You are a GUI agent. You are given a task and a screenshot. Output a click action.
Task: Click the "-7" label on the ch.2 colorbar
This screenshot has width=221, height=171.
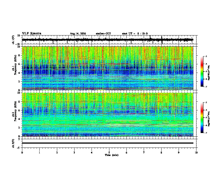point(206,133)
